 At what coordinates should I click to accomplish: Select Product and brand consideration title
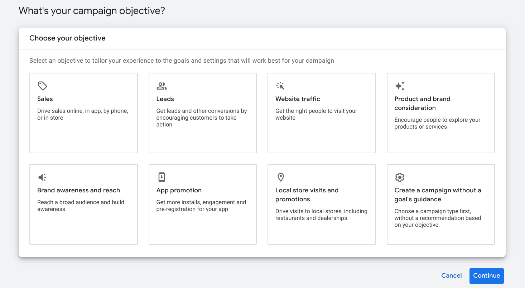(422, 103)
